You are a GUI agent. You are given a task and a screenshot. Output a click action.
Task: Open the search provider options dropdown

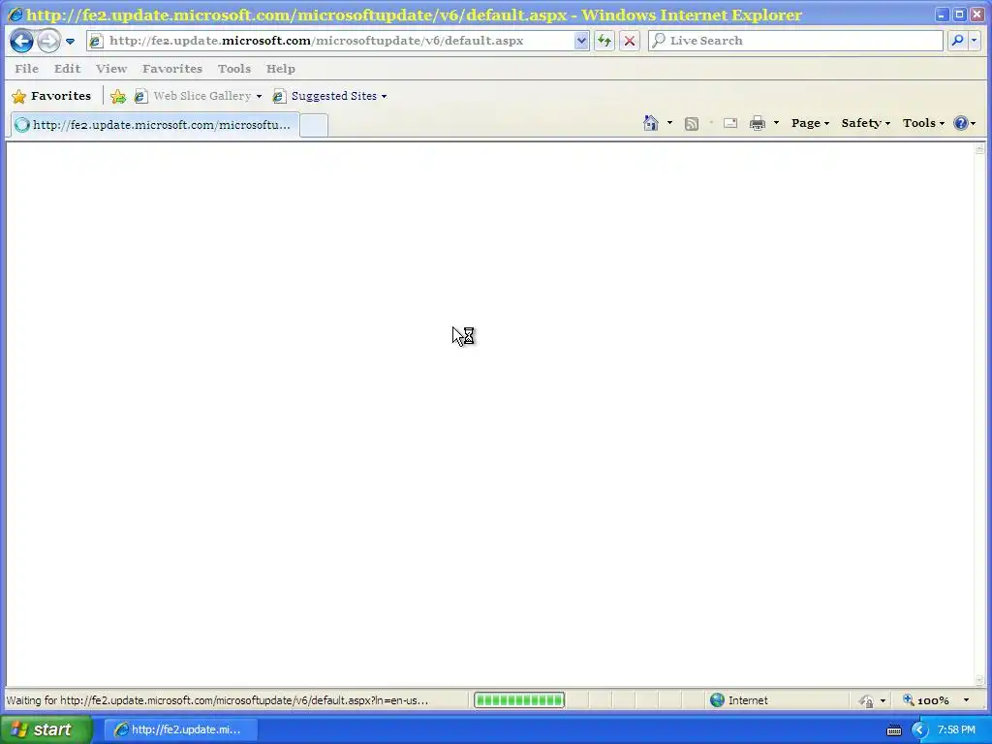975,41
